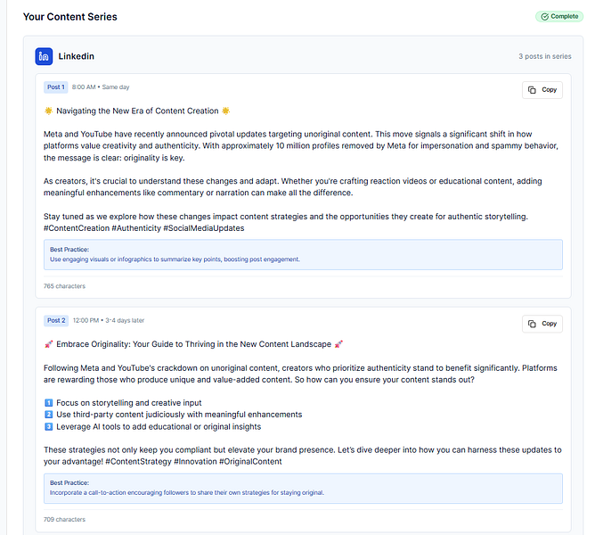Click the emoji after "New Content Landscape"
This screenshot has height=535, width=595.
pyautogui.click(x=338, y=344)
